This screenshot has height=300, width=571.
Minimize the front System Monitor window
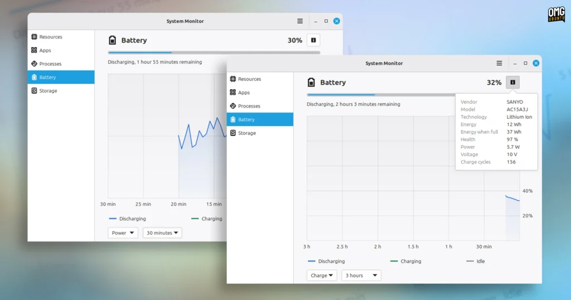coord(515,64)
